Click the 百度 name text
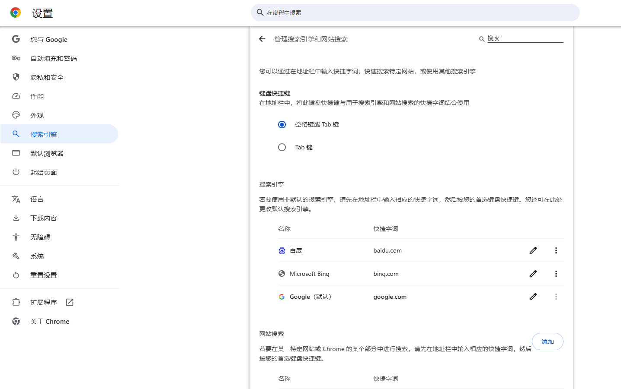 [x=296, y=250]
